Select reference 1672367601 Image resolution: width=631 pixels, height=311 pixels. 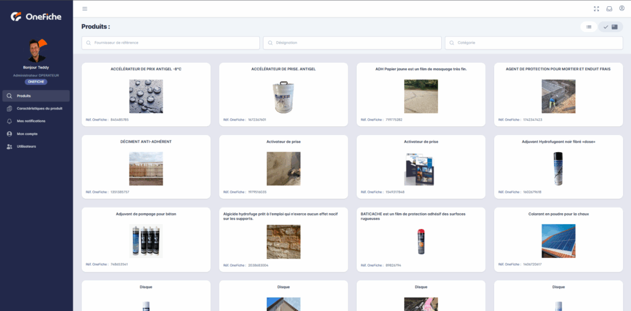(x=257, y=119)
